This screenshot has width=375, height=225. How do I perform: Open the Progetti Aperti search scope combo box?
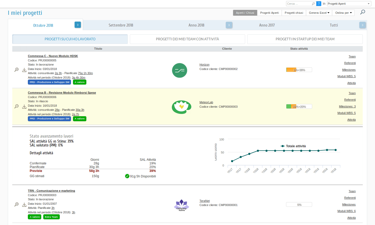pyautogui.click(x=349, y=4)
